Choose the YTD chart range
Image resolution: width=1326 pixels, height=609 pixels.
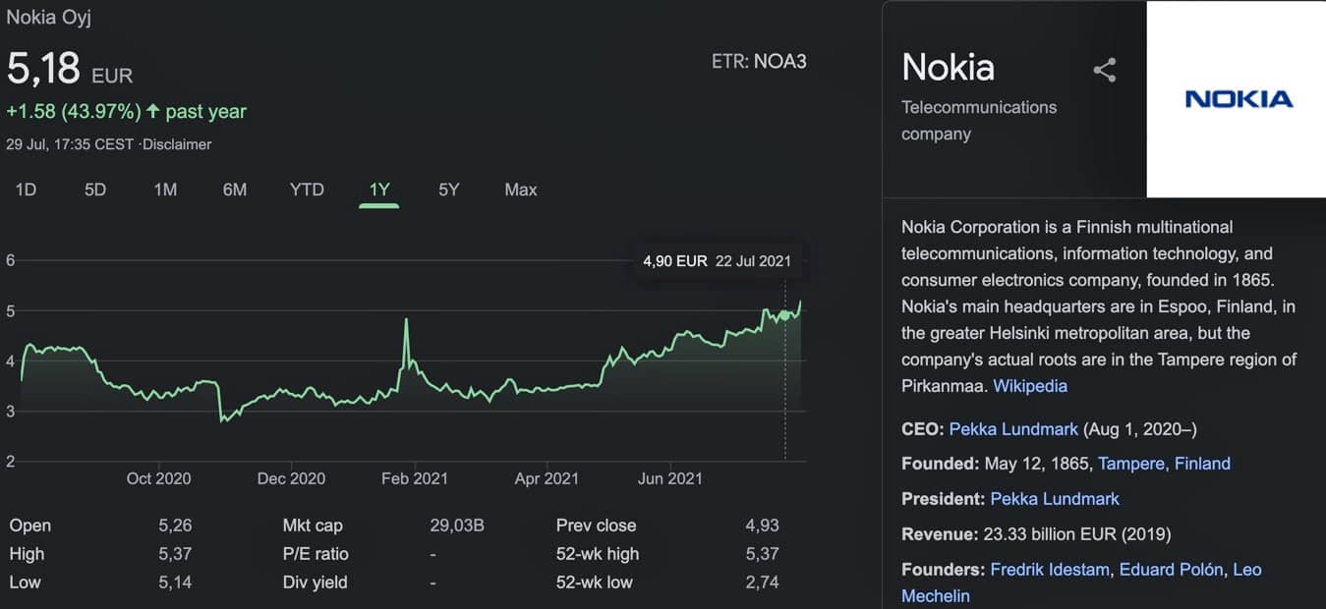point(307,190)
